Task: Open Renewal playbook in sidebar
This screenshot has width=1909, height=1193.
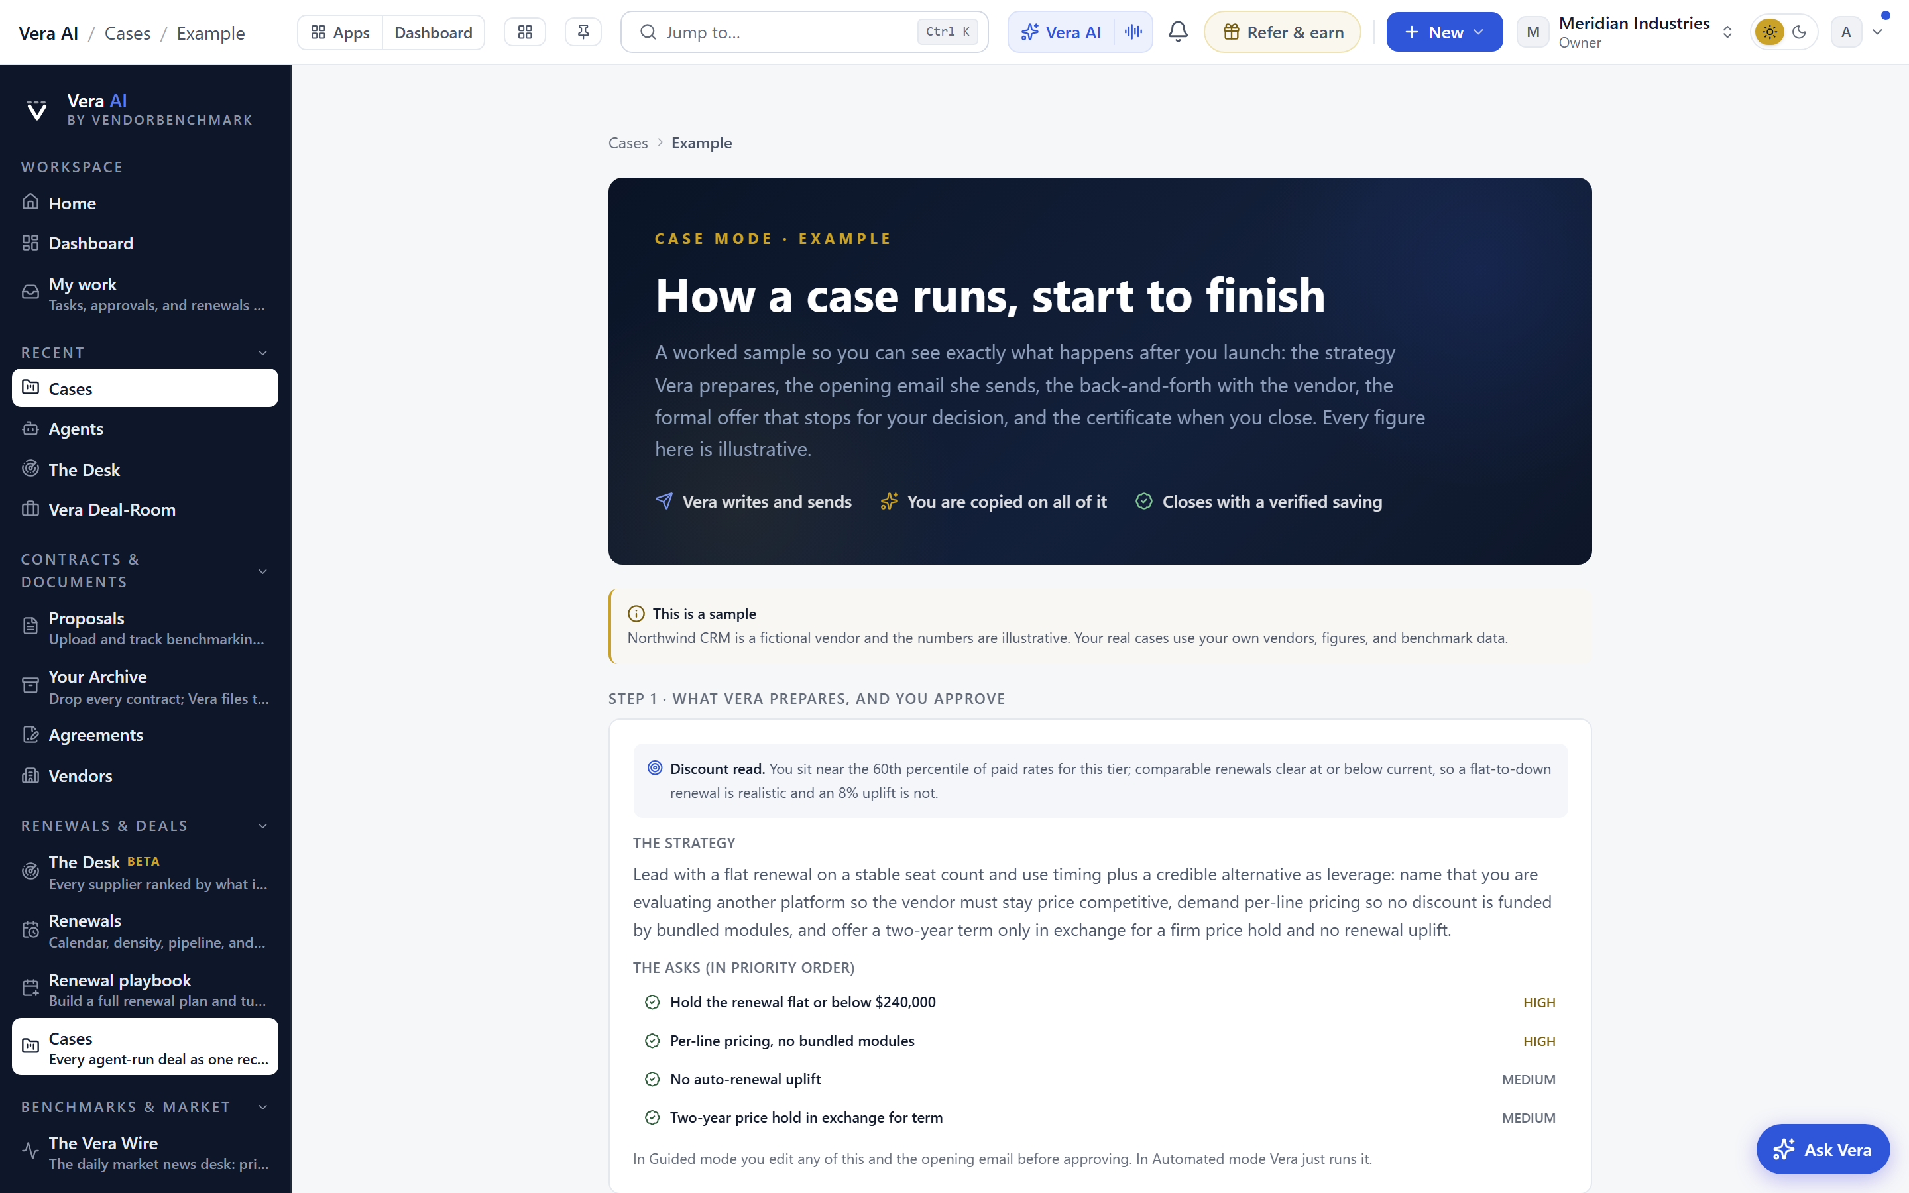Action: (145, 990)
